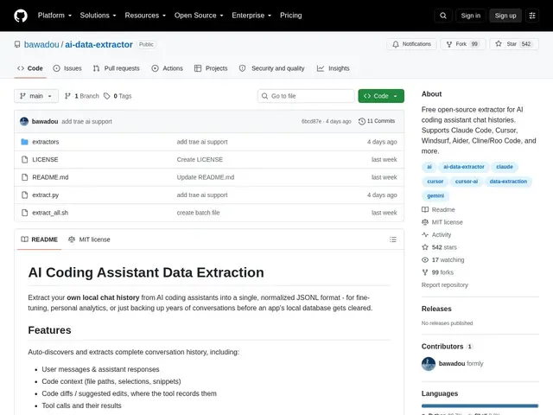The image size is (553, 415).
Task: Open commit 'Create LICENSE' message link
Action: (200, 159)
